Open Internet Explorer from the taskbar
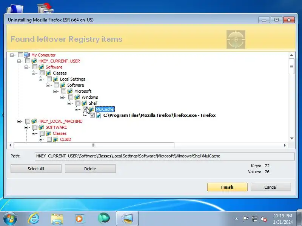The image size is (302, 226). pyautogui.click(x=34, y=218)
